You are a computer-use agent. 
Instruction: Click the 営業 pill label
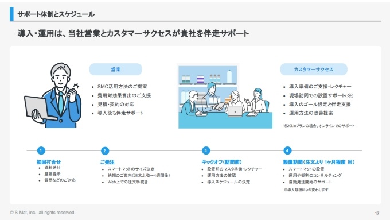tap(116, 70)
